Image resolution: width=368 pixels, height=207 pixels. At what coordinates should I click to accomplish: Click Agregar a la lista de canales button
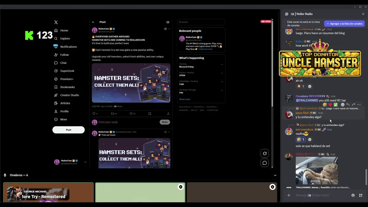click(x=344, y=24)
